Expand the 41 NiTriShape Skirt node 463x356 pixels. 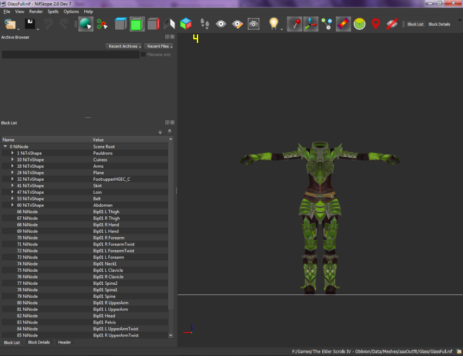(x=12, y=185)
